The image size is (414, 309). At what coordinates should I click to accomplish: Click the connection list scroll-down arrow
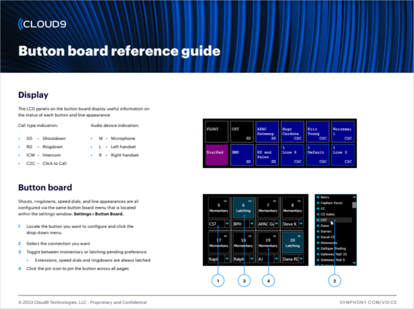point(354,263)
